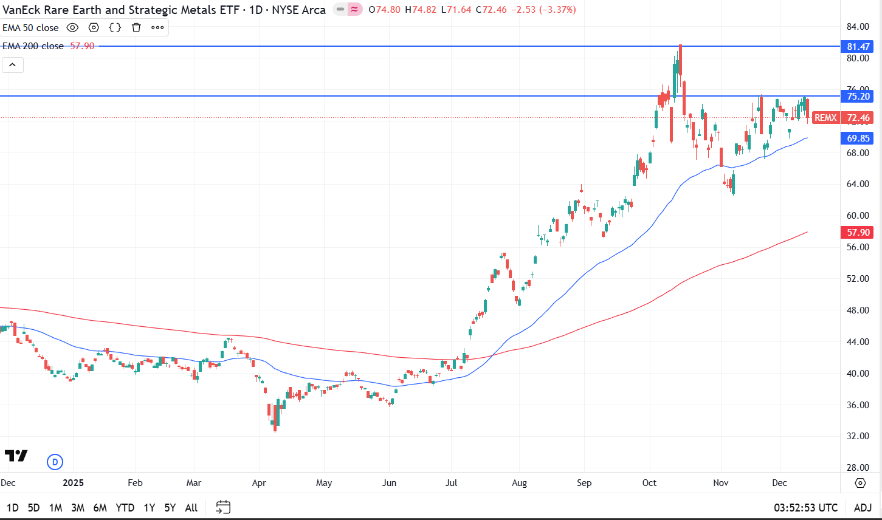Viewport: 882px width, 520px height.
Task: Select the 3M time range
Action: [x=77, y=507]
